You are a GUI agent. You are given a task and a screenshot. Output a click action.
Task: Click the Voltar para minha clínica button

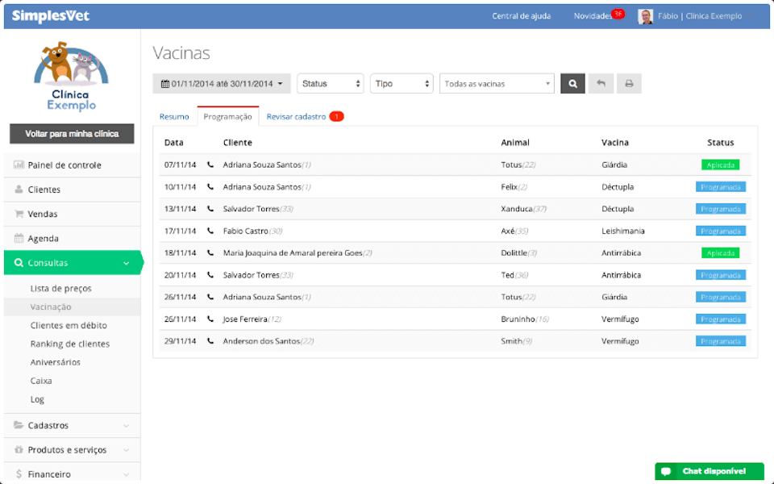(x=72, y=134)
